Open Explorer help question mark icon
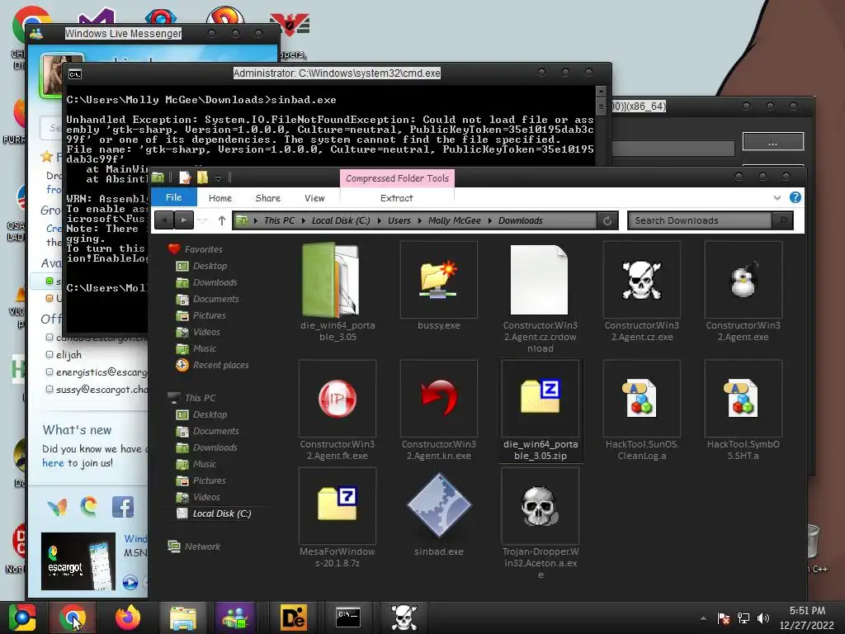The height and width of the screenshot is (634, 845). (x=795, y=197)
